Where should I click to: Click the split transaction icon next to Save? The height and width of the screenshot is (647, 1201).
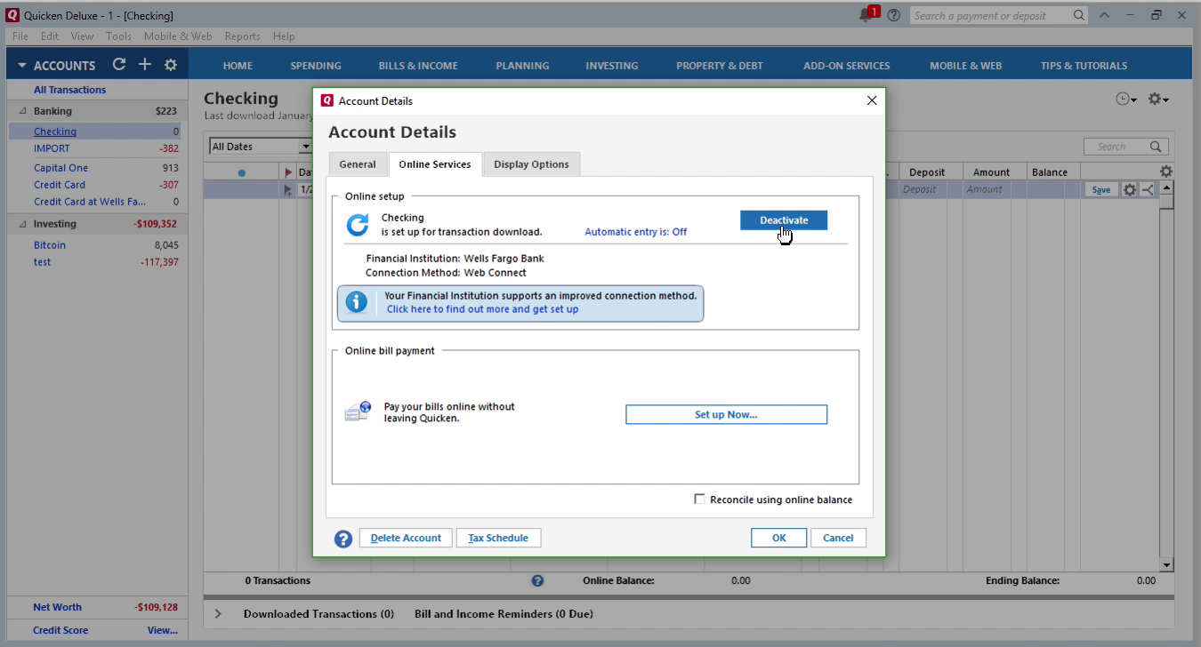click(x=1147, y=189)
